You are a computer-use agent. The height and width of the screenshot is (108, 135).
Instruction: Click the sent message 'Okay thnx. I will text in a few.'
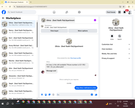86,88
